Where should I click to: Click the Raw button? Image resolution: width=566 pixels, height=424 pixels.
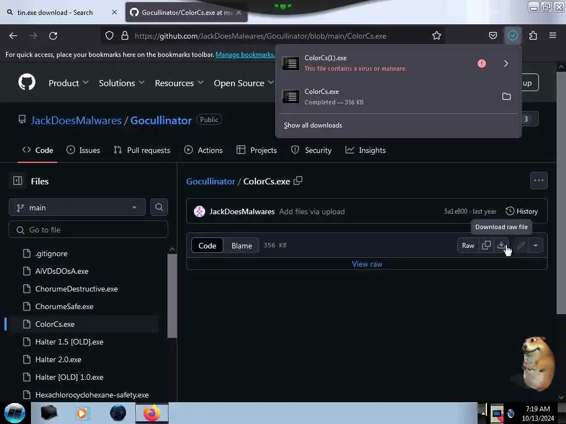(x=468, y=246)
